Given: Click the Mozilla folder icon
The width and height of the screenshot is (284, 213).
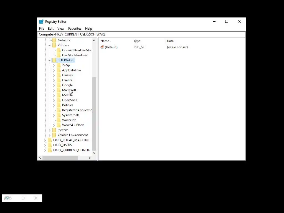Looking at the screenshot, I should [x=59, y=95].
